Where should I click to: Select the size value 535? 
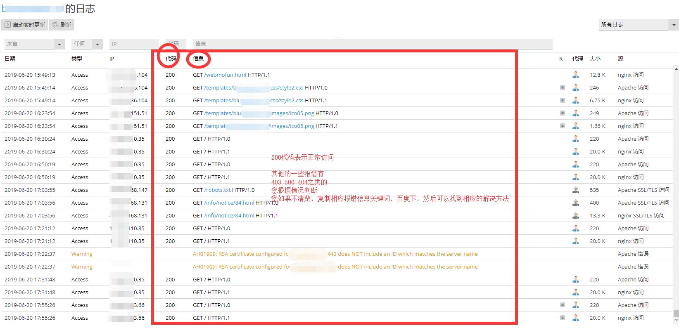pyautogui.click(x=594, y=190)
